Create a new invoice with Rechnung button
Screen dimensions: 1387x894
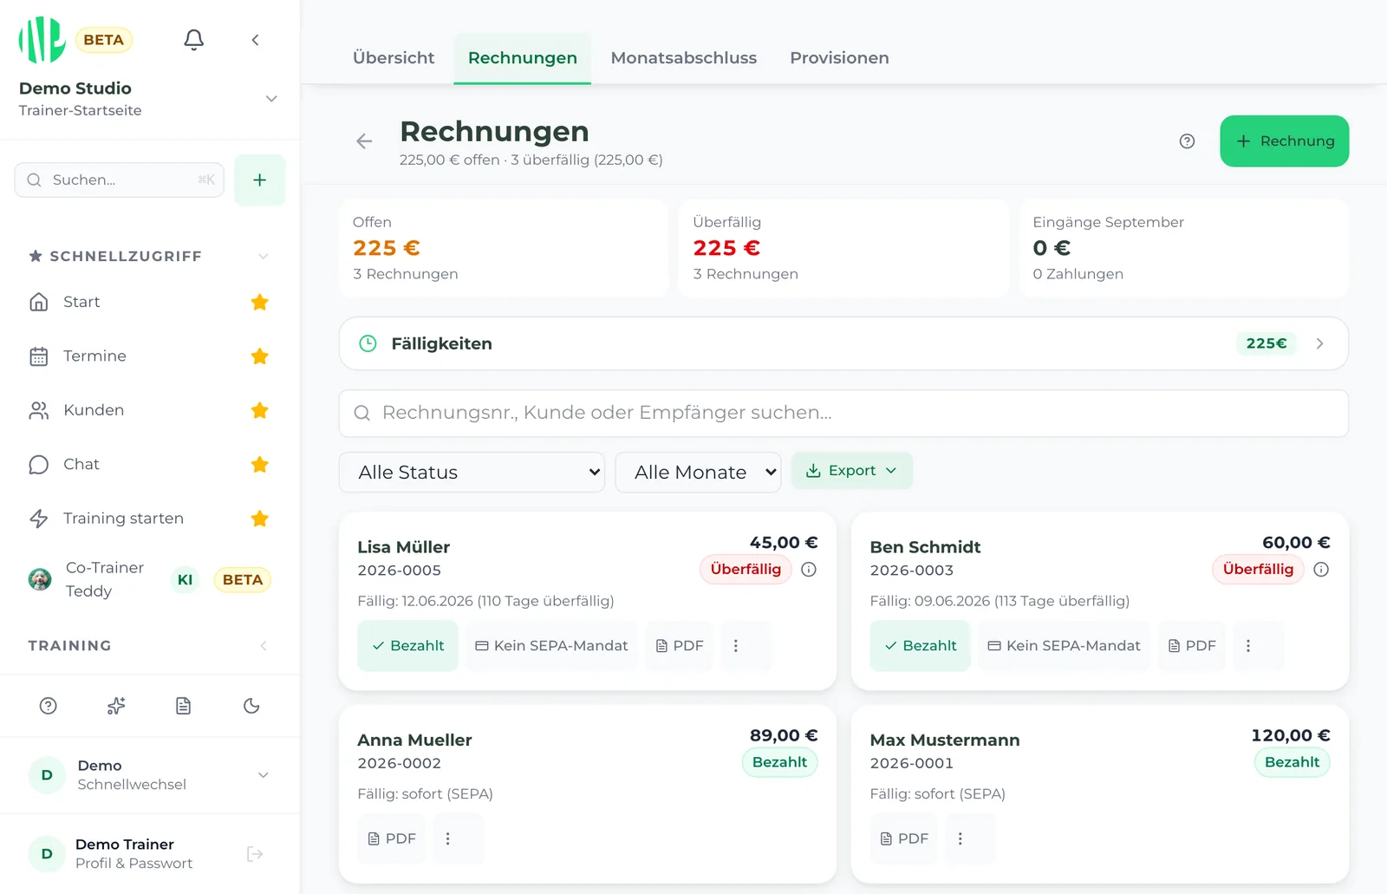1284,141
